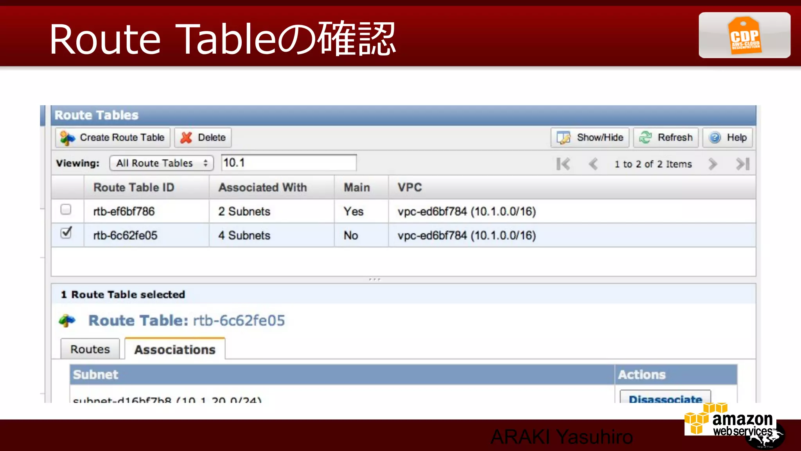Click the 1 Route Table selected label
This screenshot has height=451, width=801.
point(123,294)
